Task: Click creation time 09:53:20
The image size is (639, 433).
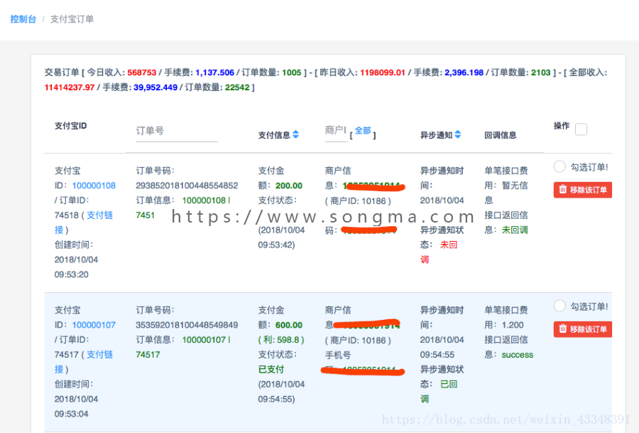Action: 71,274
